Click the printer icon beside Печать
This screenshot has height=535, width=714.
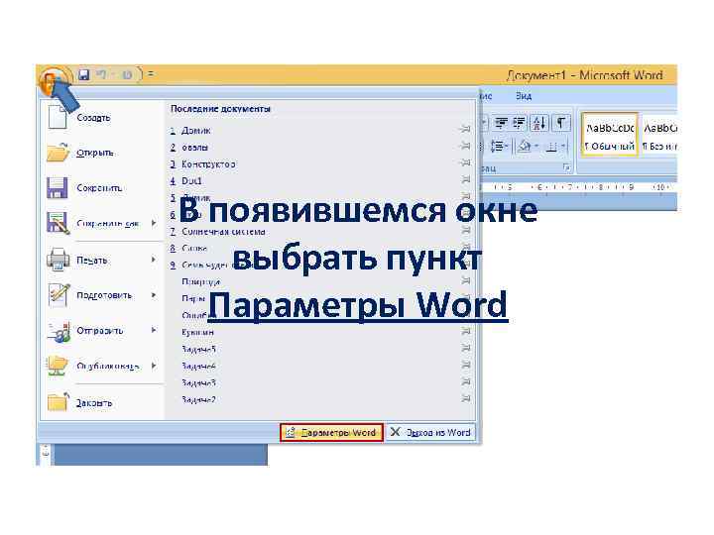[58, 260]
